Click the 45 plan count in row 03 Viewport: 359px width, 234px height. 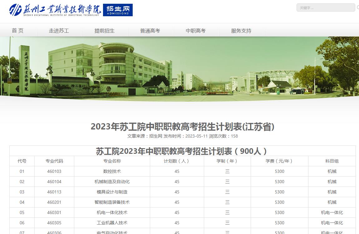coord(177,192)
